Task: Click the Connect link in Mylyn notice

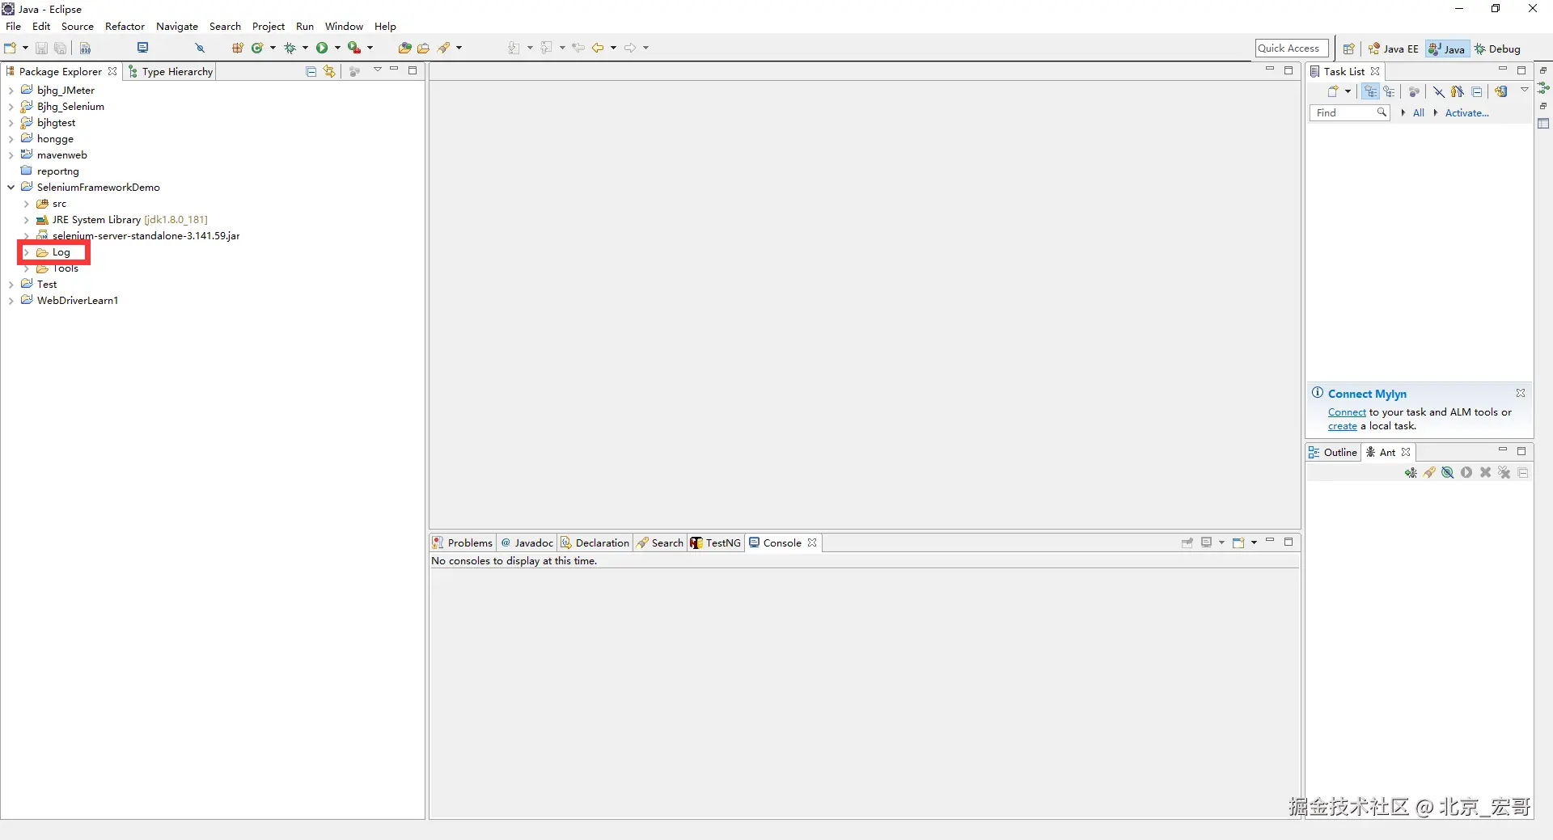Action: click(1347, 412)
